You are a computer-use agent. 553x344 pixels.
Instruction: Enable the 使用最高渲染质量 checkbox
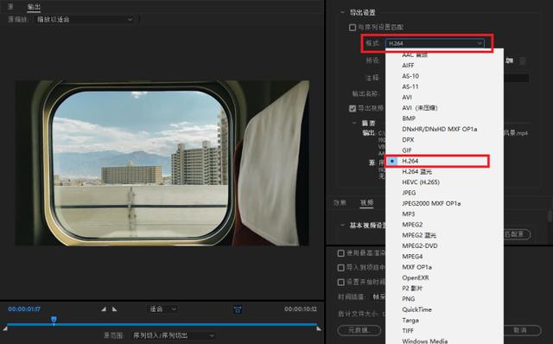tap(340, 253)
